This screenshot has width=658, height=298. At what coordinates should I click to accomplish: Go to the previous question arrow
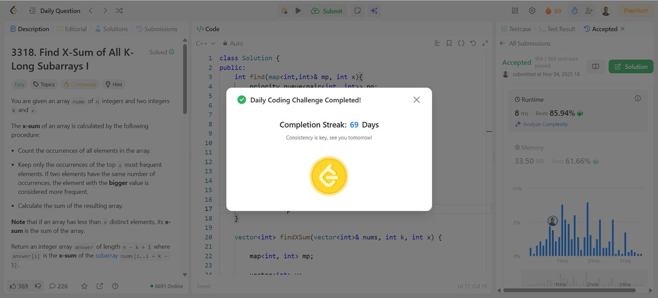91,10
